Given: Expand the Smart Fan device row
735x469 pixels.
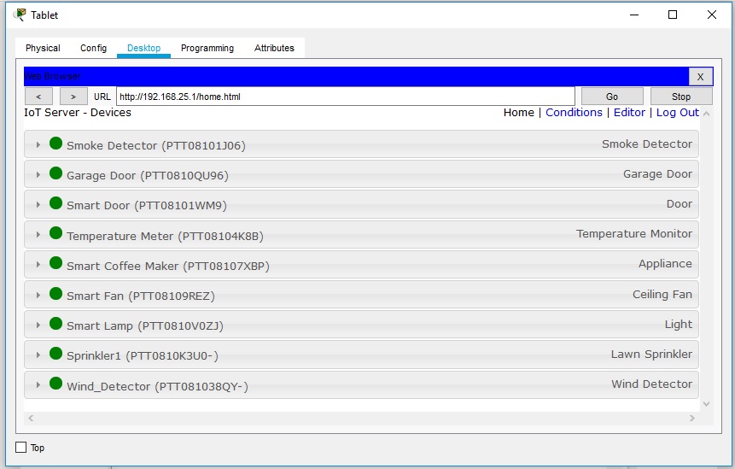Looking at the screenshot, I should (38, 295).
